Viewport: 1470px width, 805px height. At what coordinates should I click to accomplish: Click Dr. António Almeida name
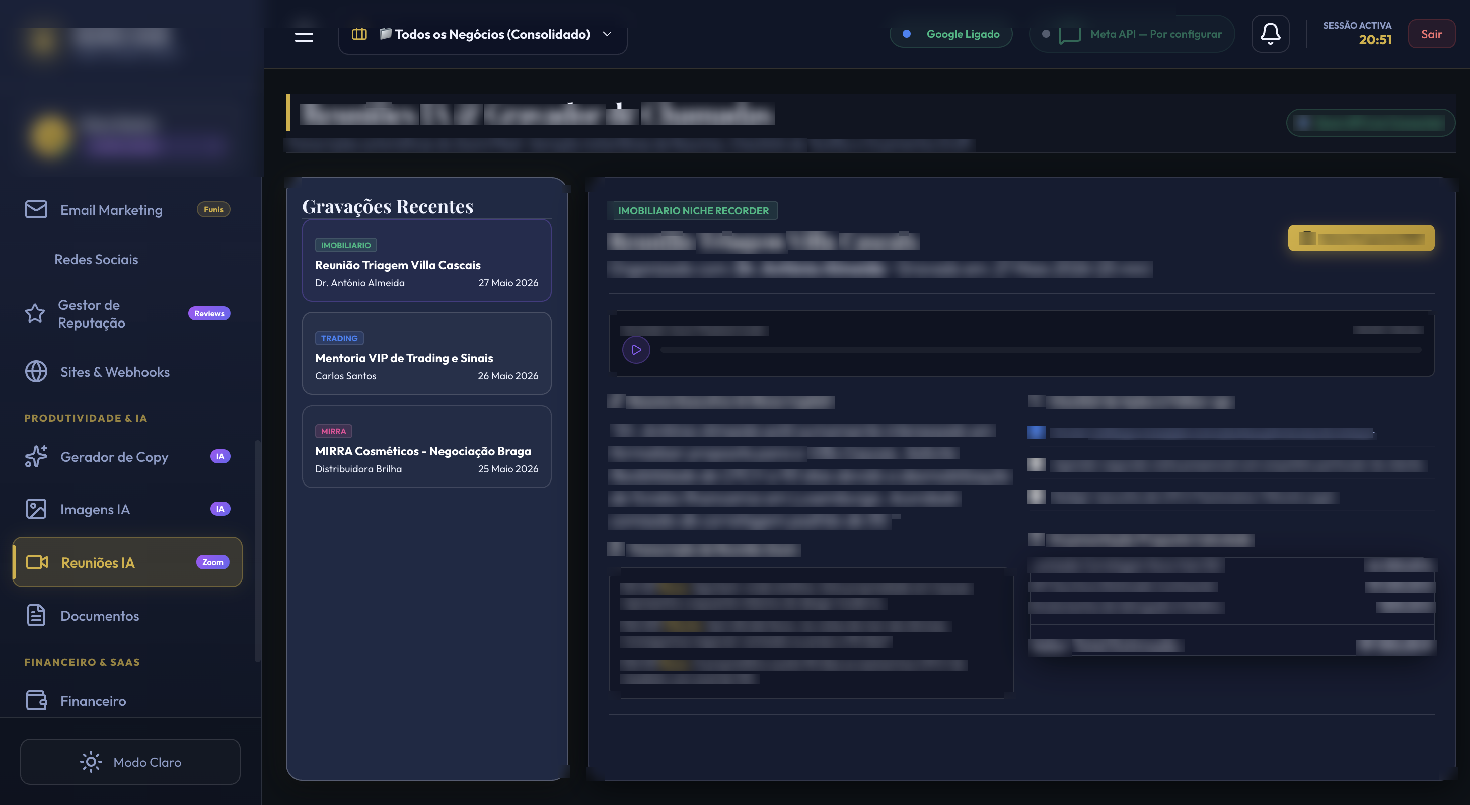tap(359, 283)
